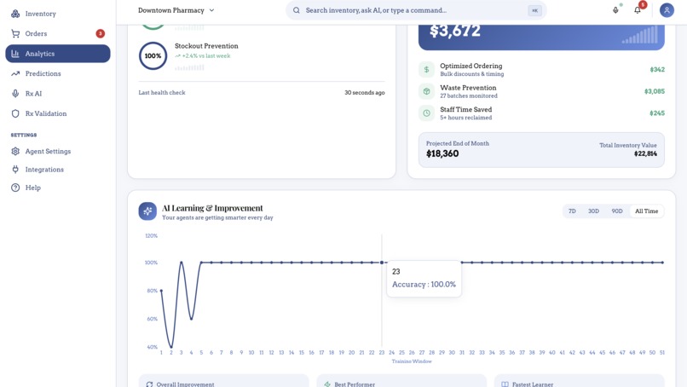This screenshot has height=387, width=687.
Task: Click the $245 savings value
Action: [657, 113]
